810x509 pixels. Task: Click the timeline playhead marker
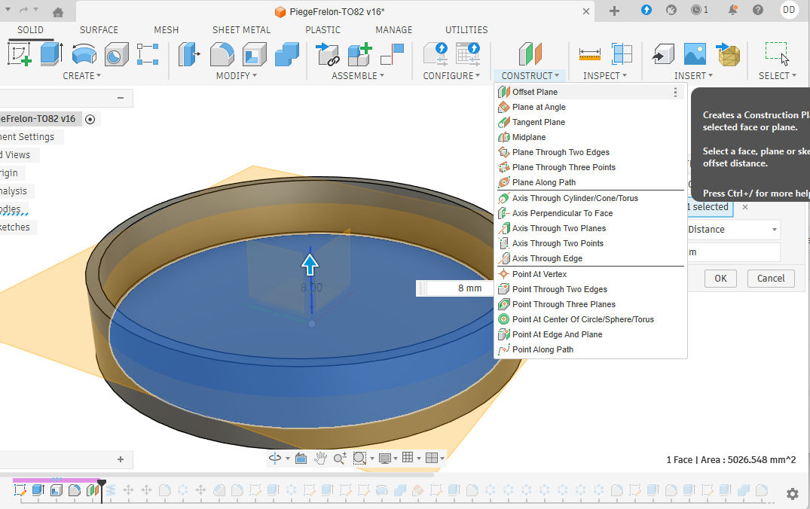[x=102, y=483]
